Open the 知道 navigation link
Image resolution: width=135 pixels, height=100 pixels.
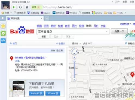(60, 26)
